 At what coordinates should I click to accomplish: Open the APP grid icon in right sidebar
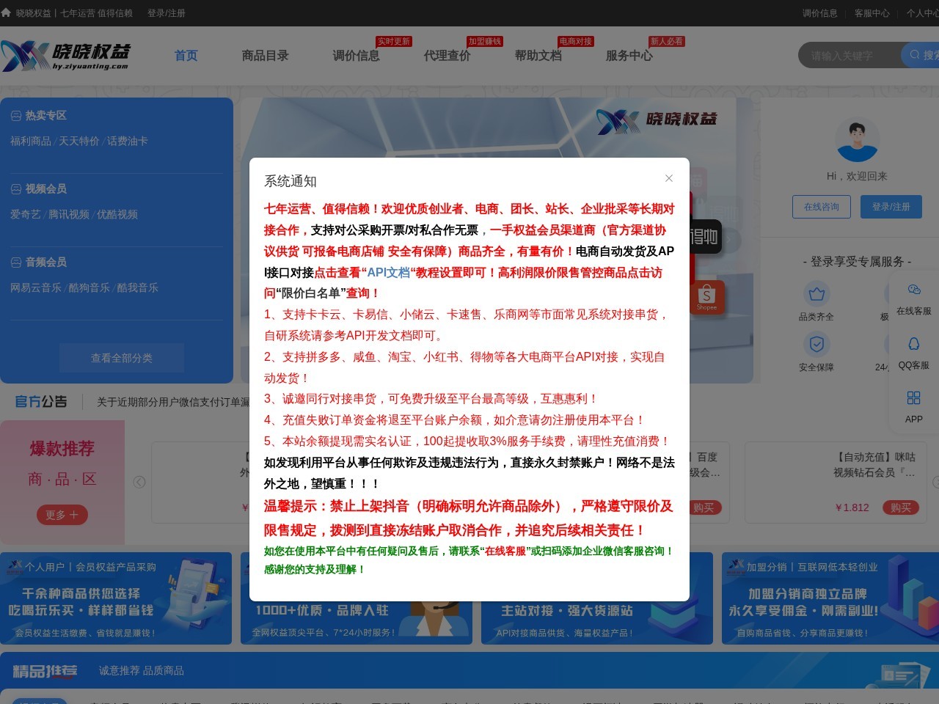coord(913,398)
